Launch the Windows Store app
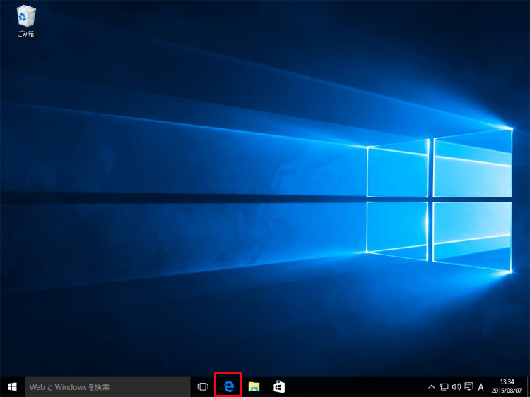 click(x=279, y=386)
